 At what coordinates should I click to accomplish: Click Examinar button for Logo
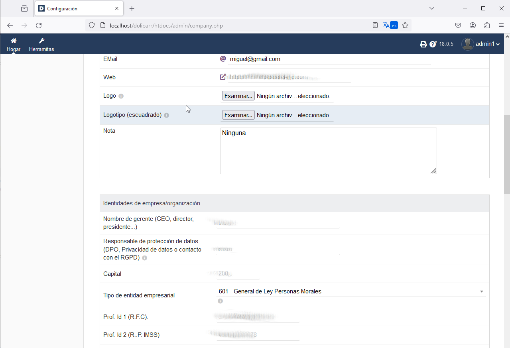click(238, 96)
